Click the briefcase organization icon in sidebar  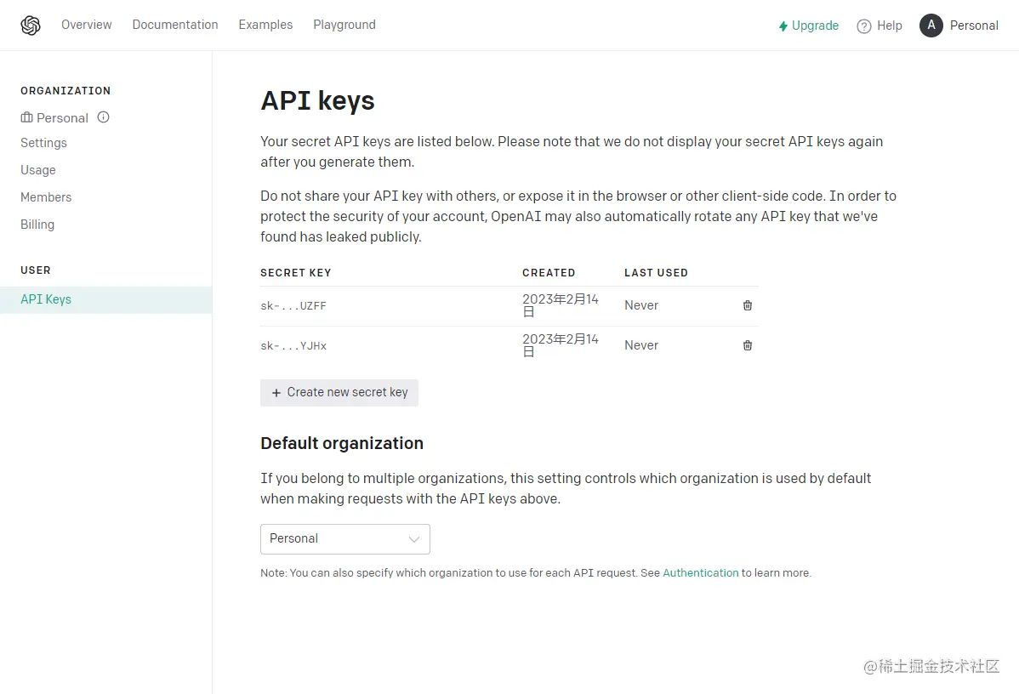click(x=26, y=117)
